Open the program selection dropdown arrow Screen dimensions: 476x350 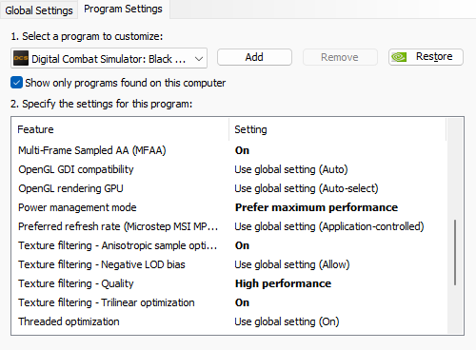click(x=199, y=59)
